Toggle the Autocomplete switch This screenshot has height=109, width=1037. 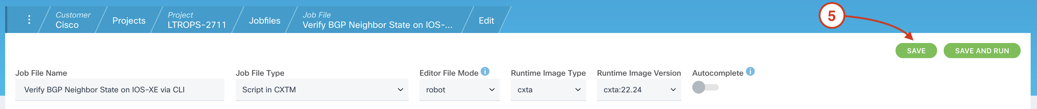[705, 87]
